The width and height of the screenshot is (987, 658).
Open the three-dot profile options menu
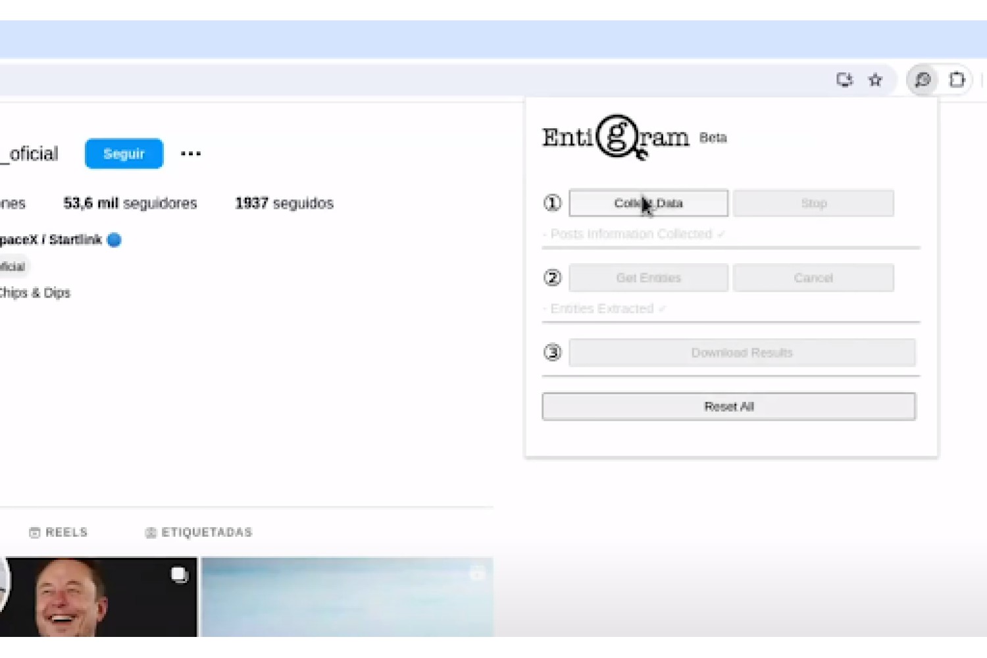click(x=191, y=154)
